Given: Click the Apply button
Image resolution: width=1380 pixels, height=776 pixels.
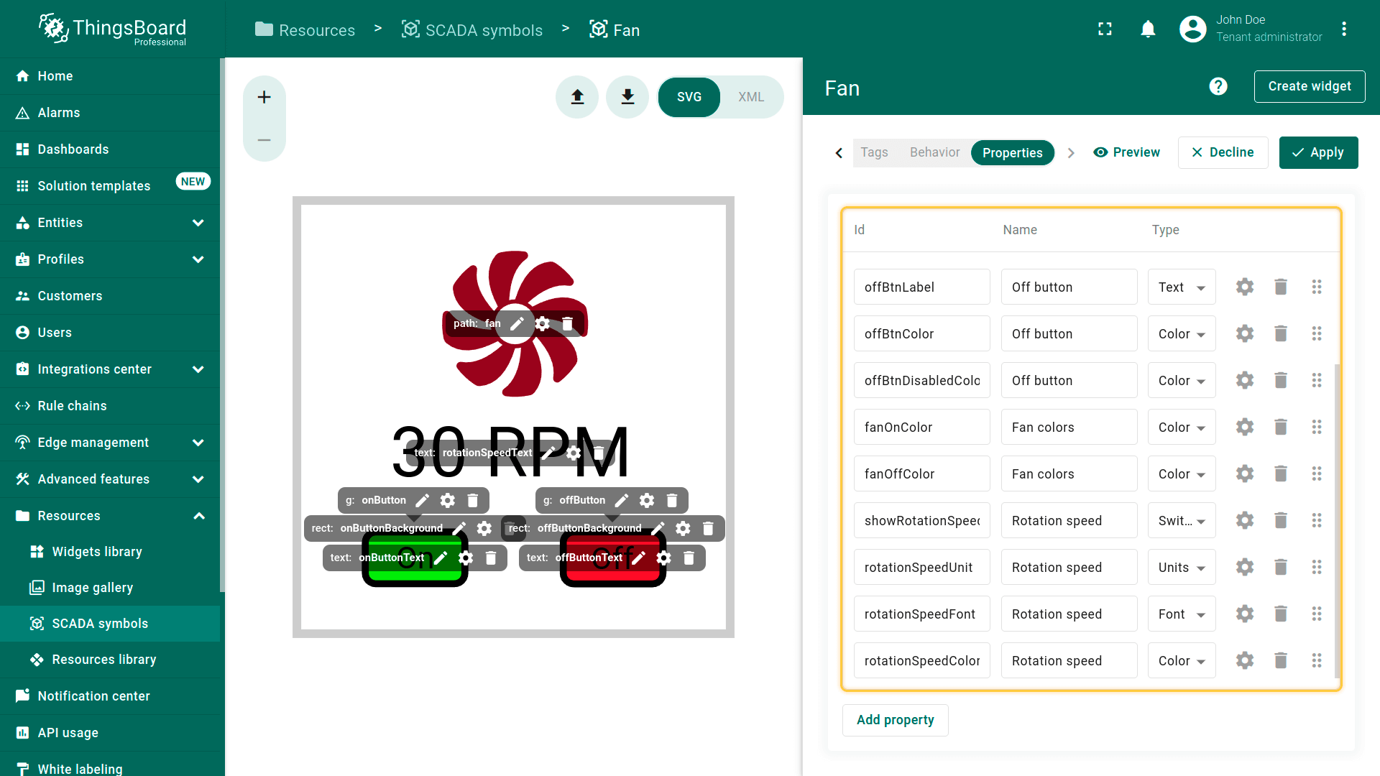Looking at the screenshot, I should 1318,152.
